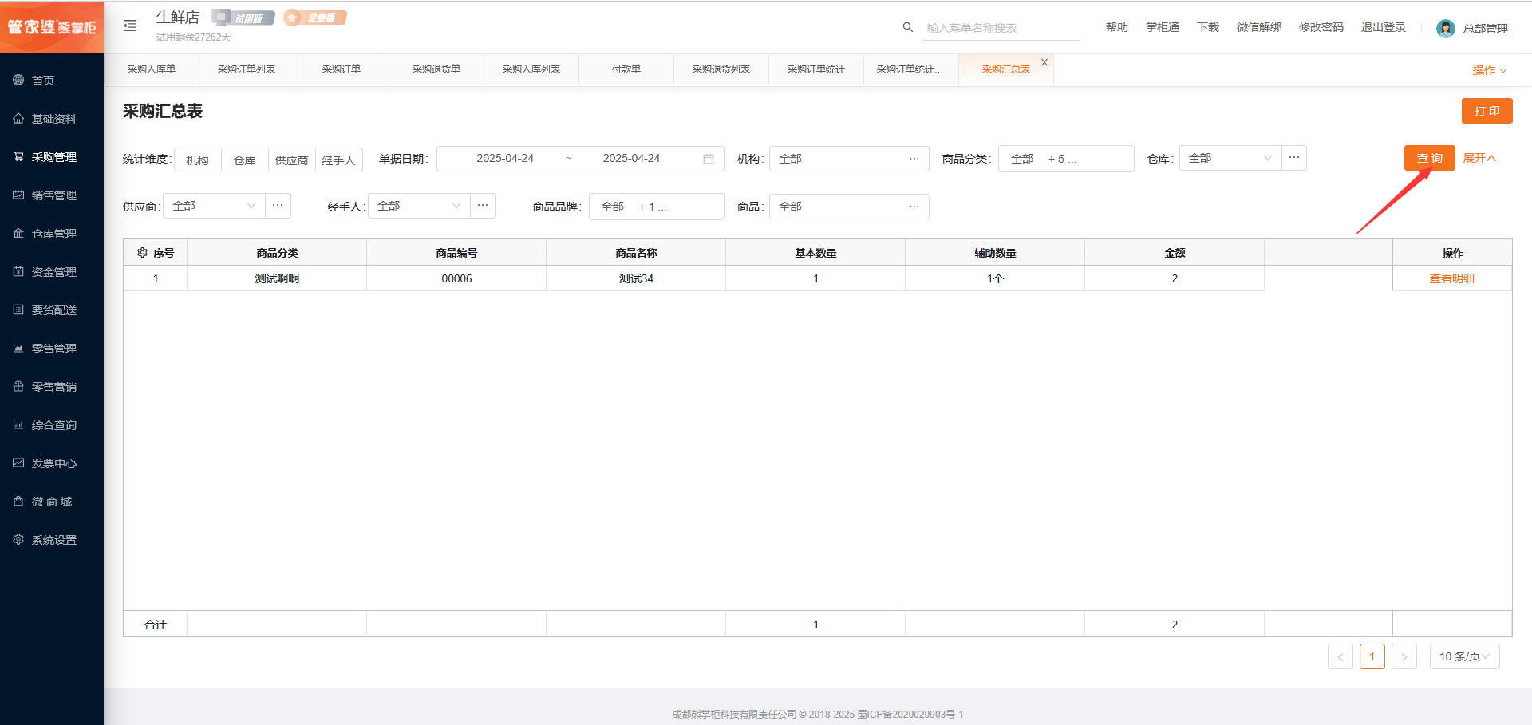
Task: Click the 系统设置 gear icon
Action: tap(18, 539)
